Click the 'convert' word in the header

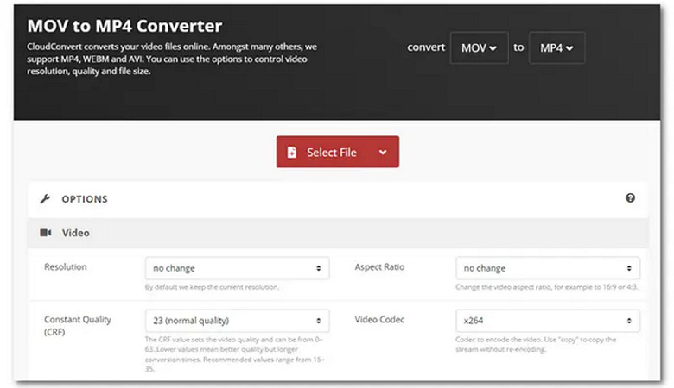426,47
